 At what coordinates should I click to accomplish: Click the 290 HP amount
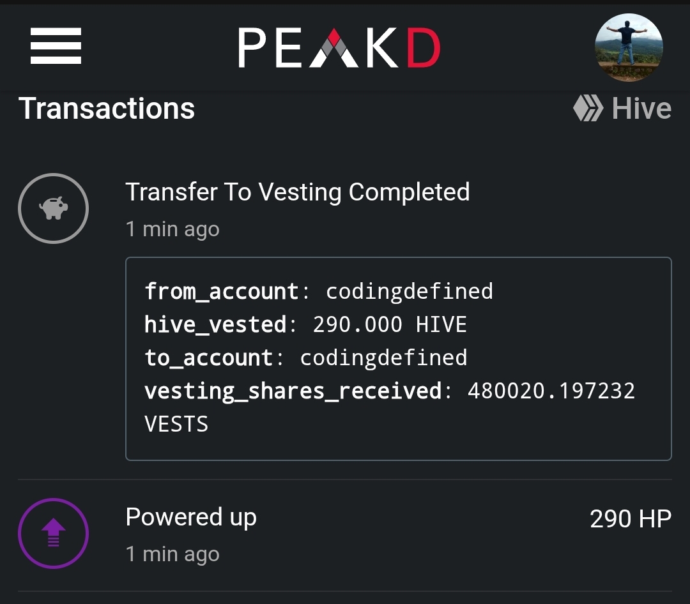tap(630, 519)
